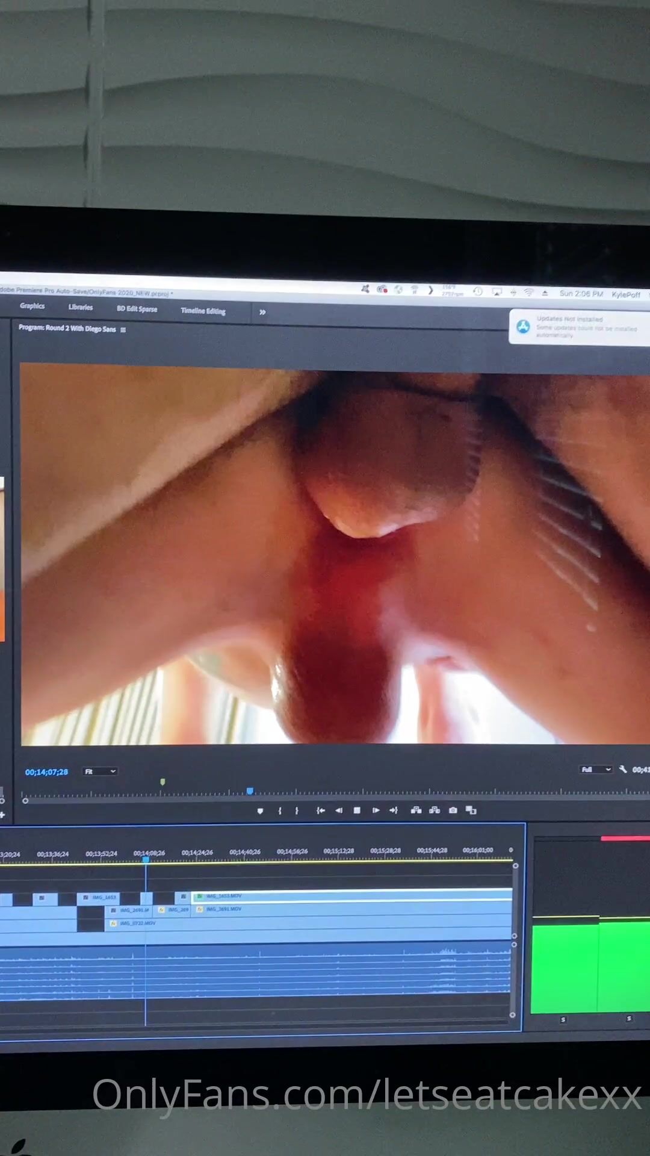Switch to the Graphics workspace tab
650x1156 pixels.
click(x=32, y=306)
